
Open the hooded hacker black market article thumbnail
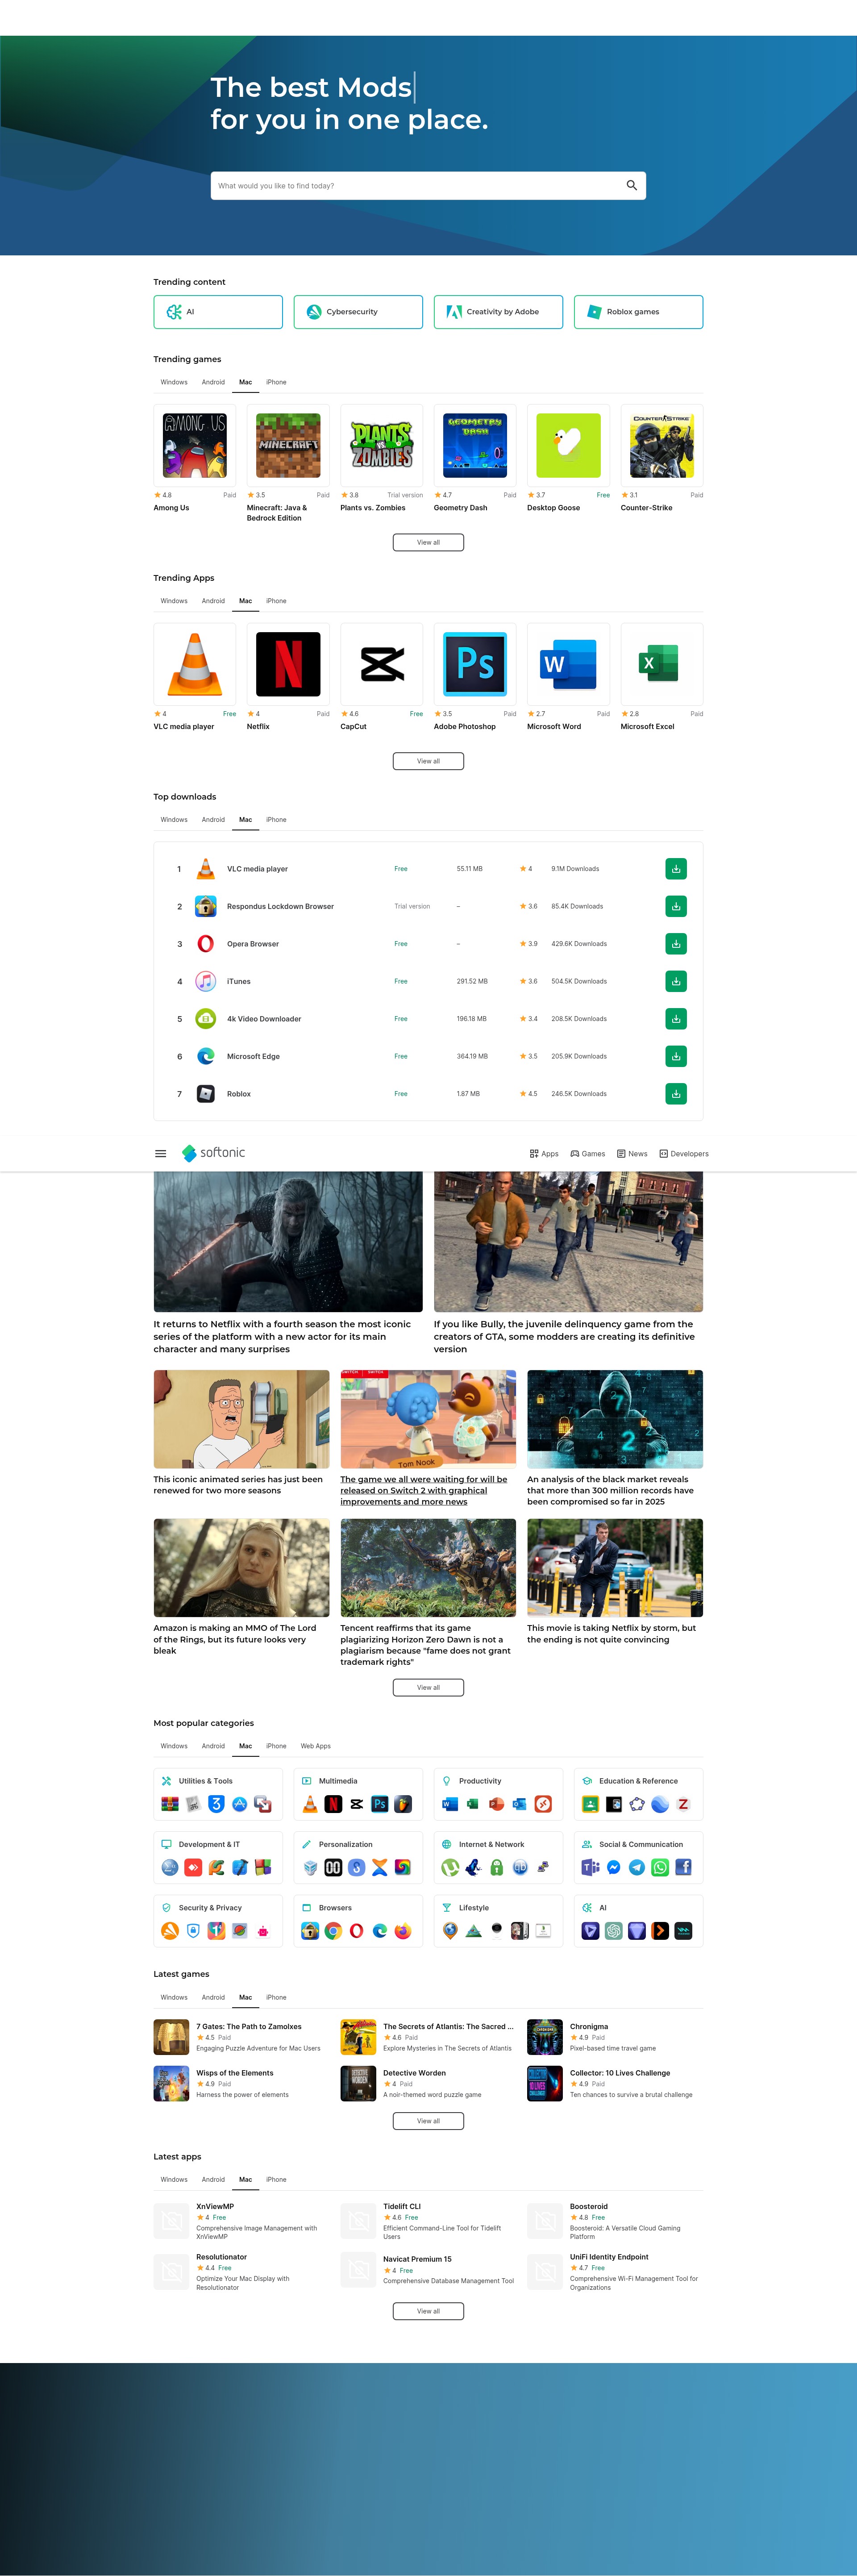pos(615,1419)
